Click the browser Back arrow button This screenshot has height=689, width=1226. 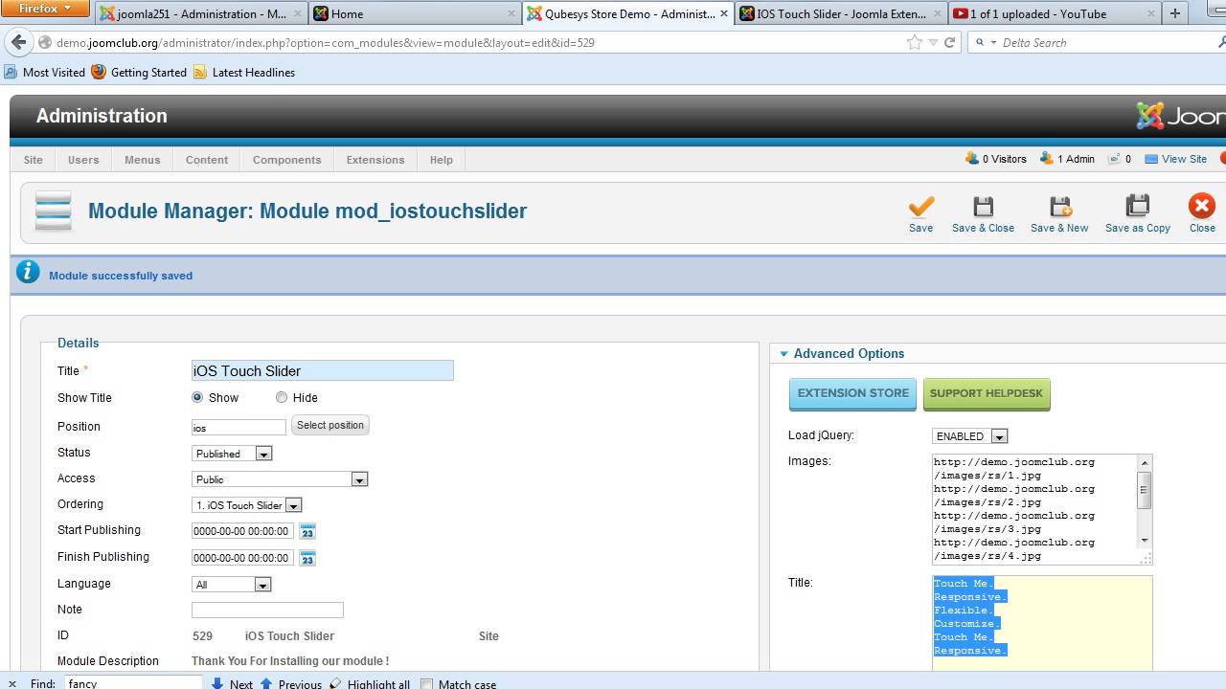[x=18, y=42]
